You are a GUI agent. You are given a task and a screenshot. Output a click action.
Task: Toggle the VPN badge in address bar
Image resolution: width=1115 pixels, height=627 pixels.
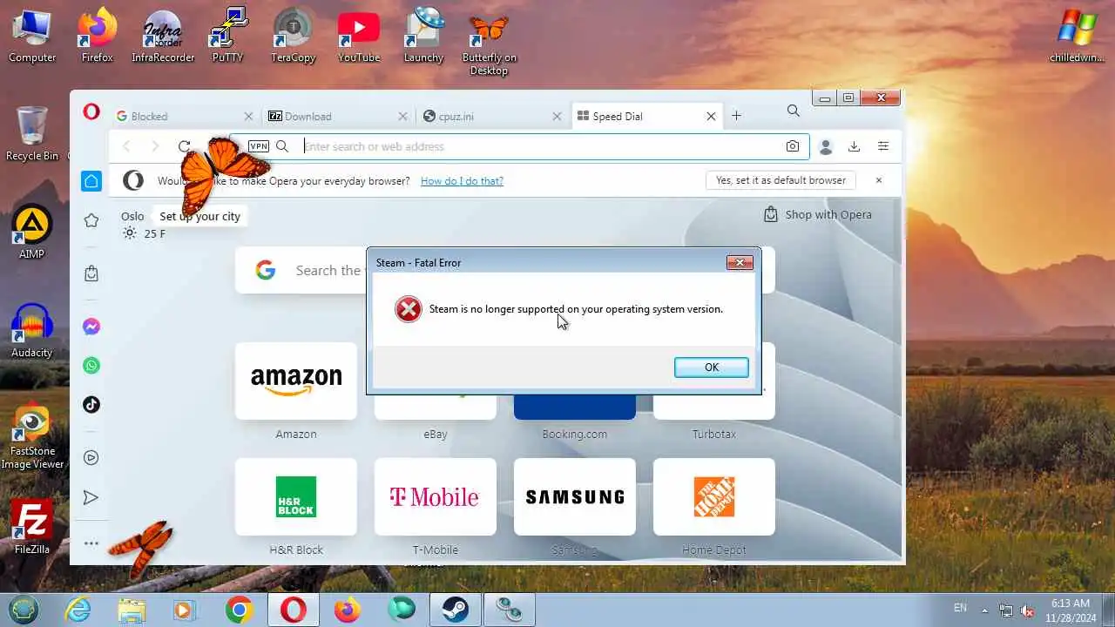point(259,146)
